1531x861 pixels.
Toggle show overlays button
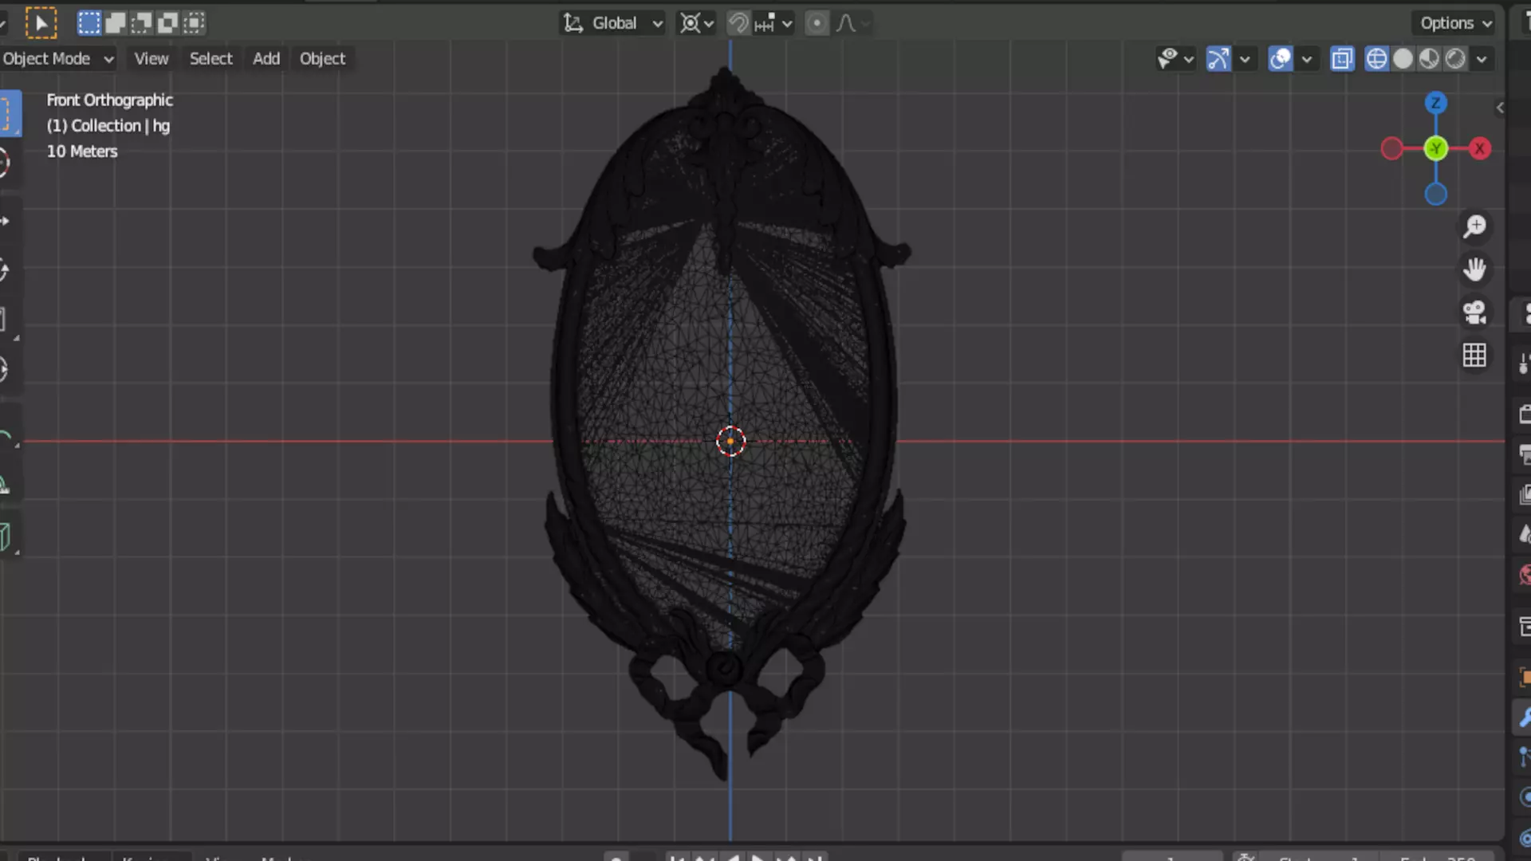pos(1280,59)
